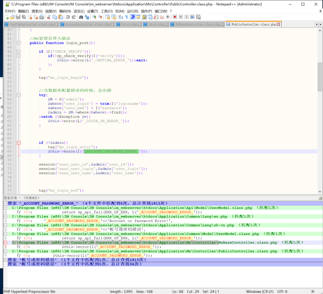Redo the edit with the toolbar icon

click(74, 17)
